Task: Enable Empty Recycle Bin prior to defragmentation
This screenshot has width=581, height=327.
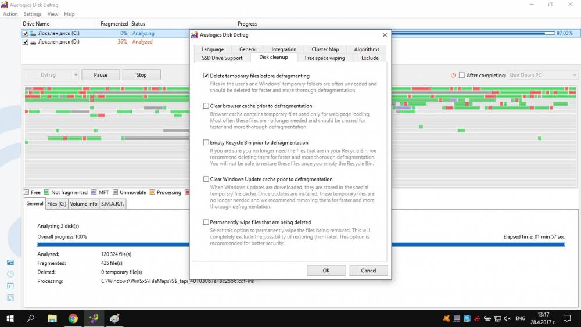Action: tap(206, 142)
